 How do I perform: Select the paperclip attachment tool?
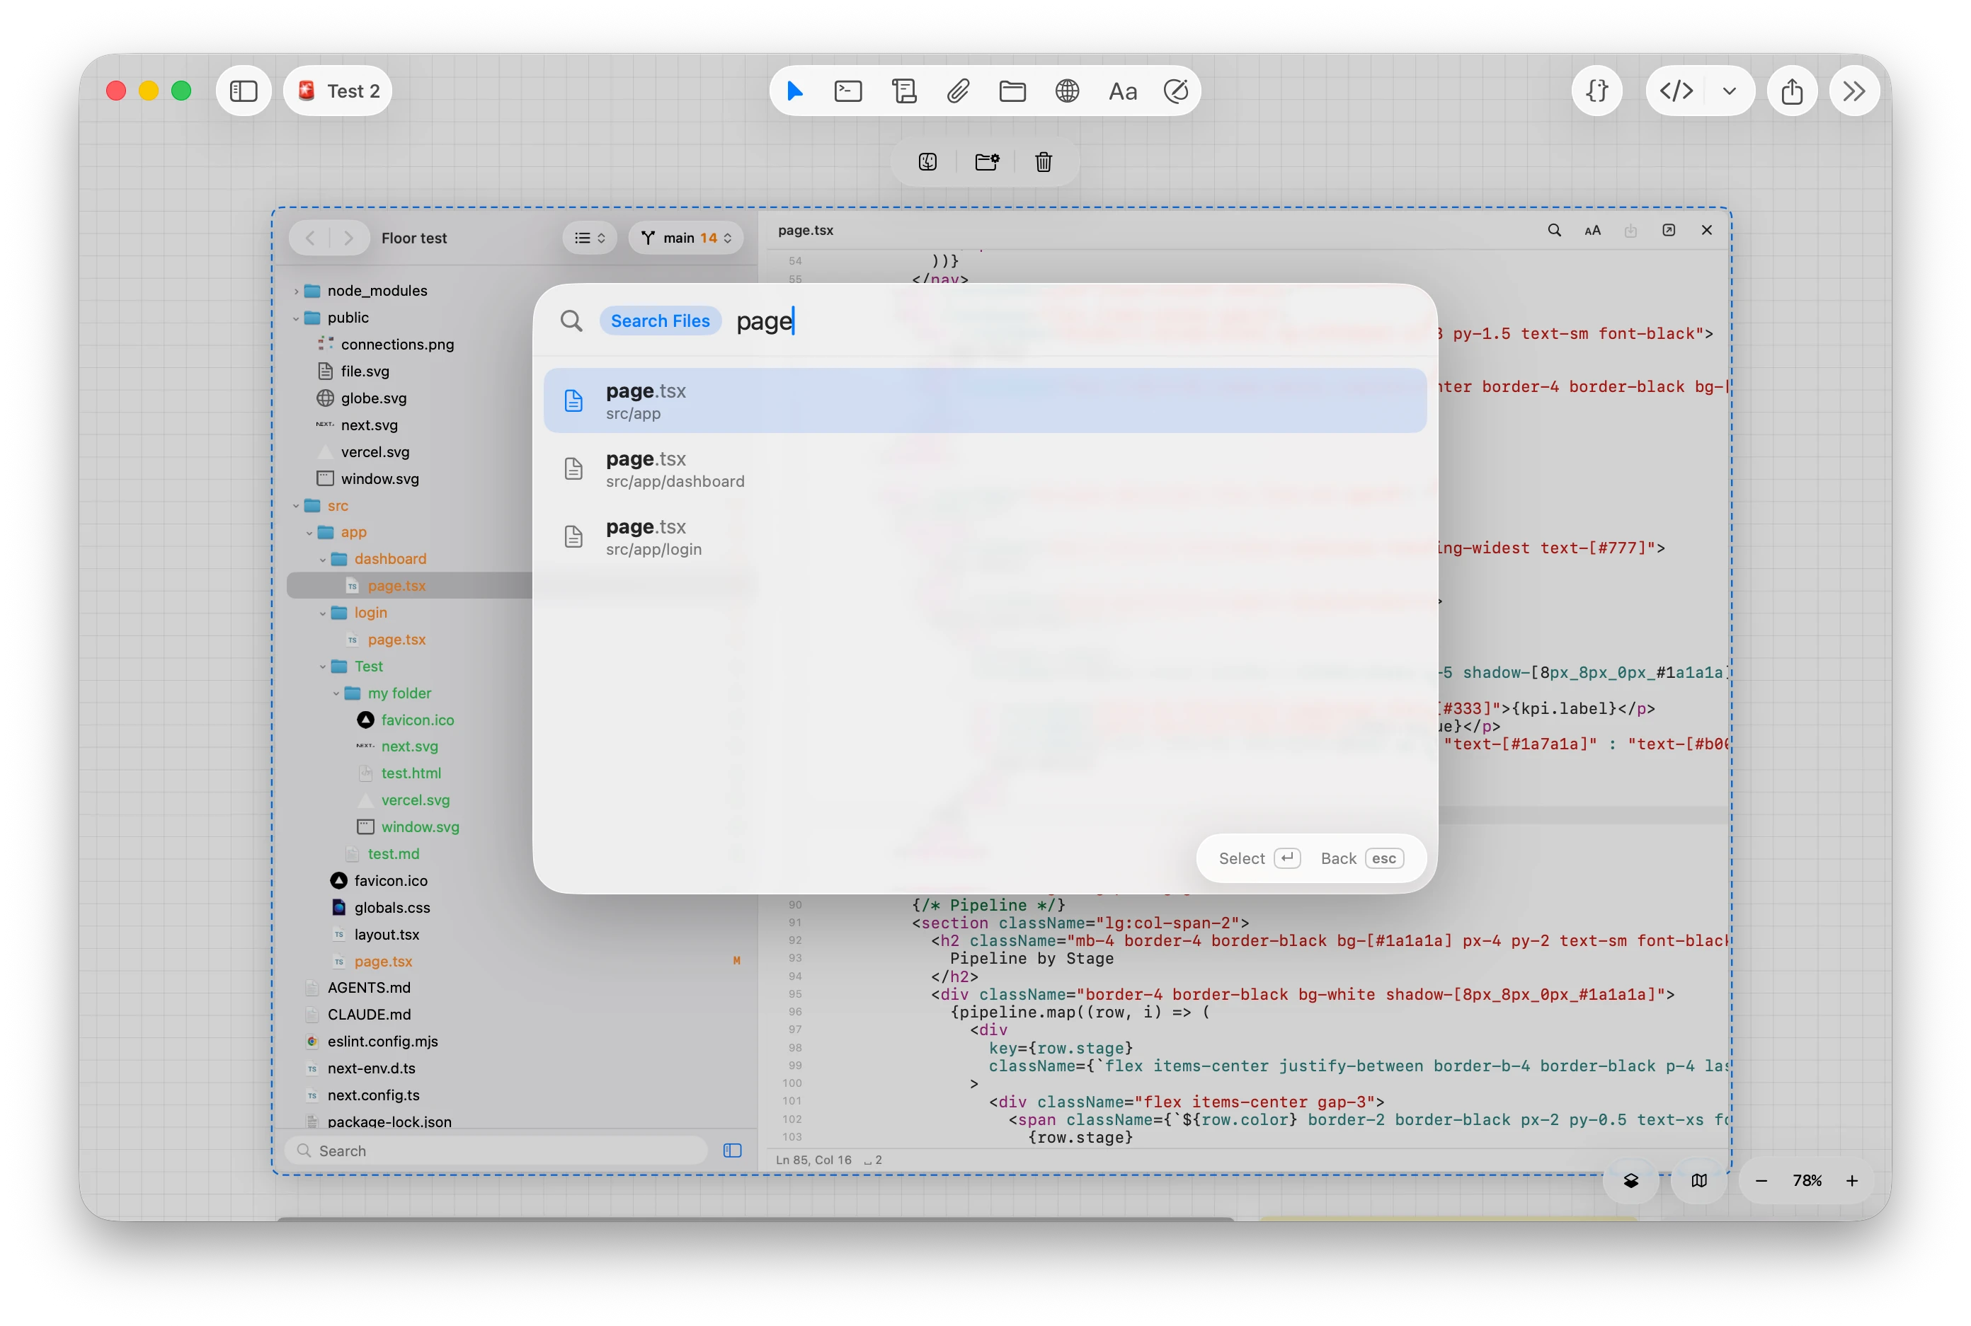(958, 91)
